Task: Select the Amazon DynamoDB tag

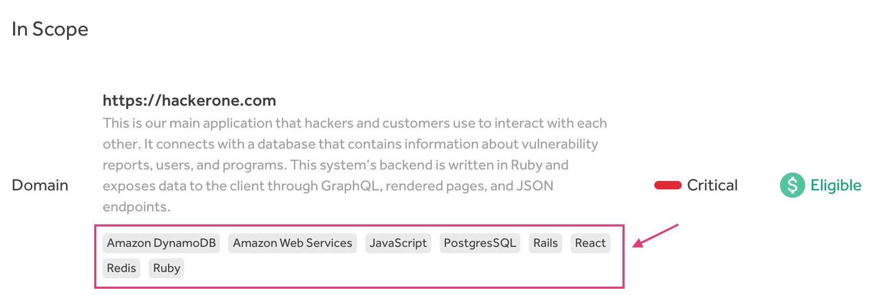Action: (161, 243)
